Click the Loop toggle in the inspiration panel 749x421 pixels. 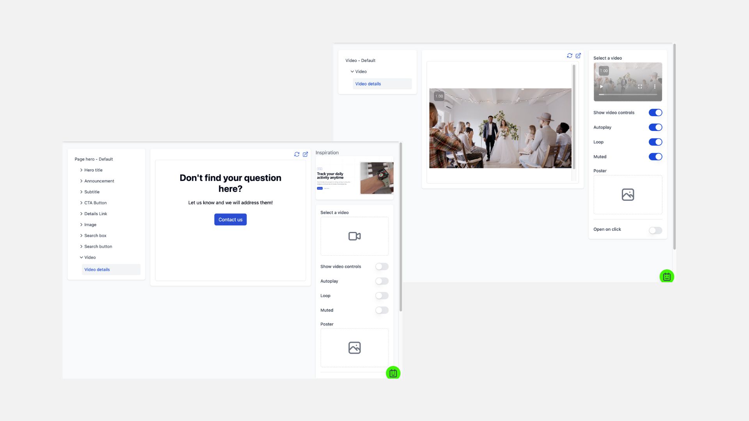click(x=382, y=295)
